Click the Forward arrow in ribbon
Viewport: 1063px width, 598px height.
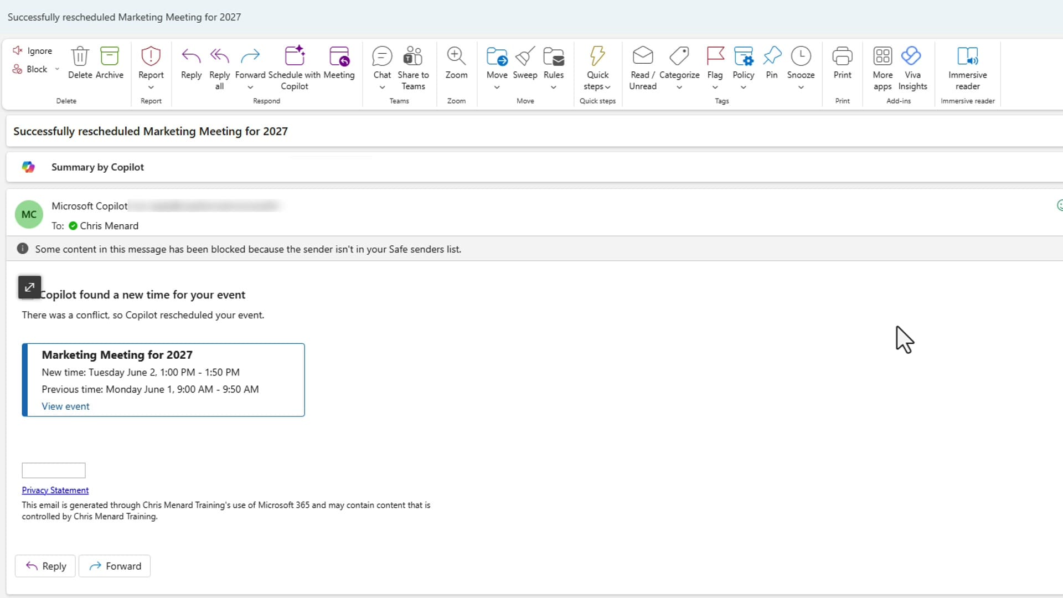pos(250,56)
